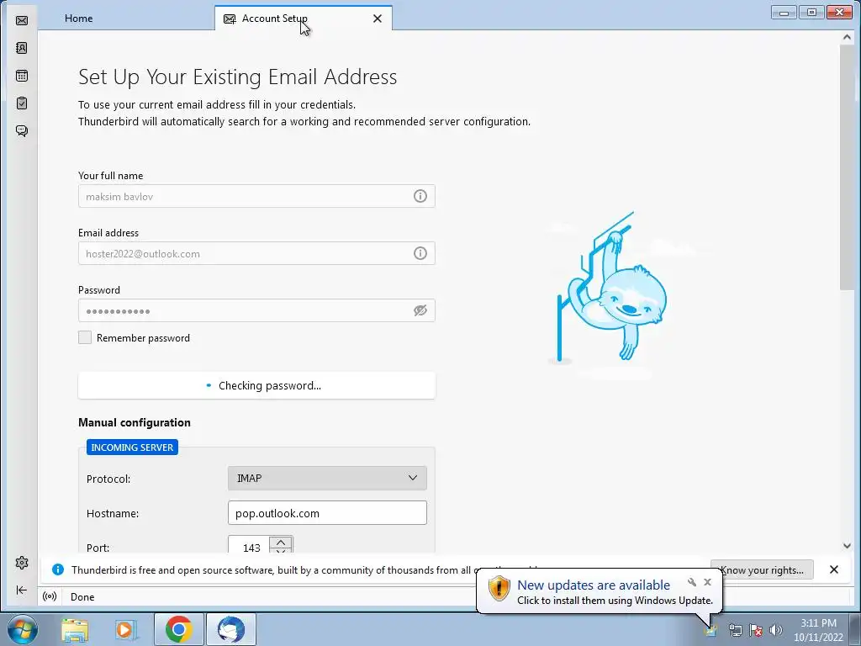
Task: Click the info icon in notification bar
Action: 58,569
